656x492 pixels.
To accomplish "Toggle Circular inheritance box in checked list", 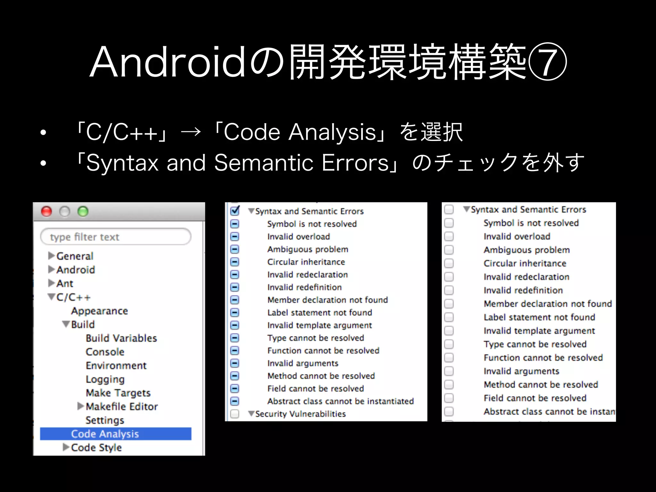I will 235,262.
